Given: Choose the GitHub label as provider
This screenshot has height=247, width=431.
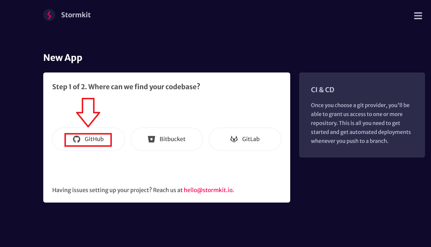Looking at the screenshot, I should 94,139.
